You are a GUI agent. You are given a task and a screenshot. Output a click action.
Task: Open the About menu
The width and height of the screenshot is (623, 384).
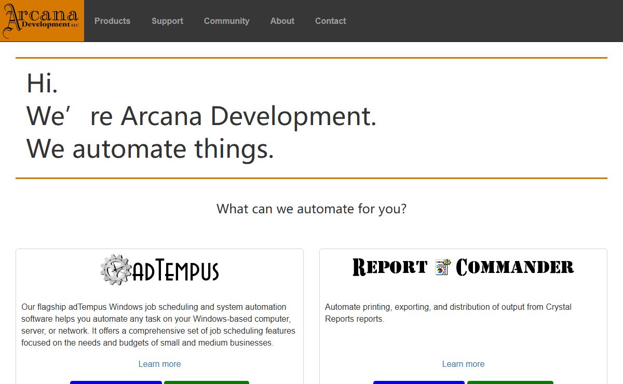282,21
